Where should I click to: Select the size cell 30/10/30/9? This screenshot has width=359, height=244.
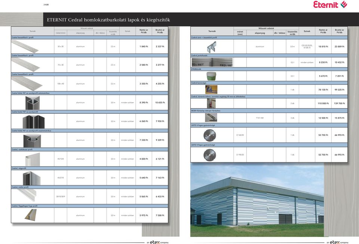click(61, 196)
